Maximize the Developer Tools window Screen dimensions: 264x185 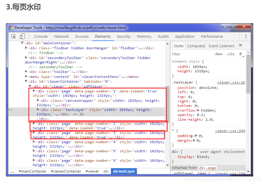coord(233,26)
